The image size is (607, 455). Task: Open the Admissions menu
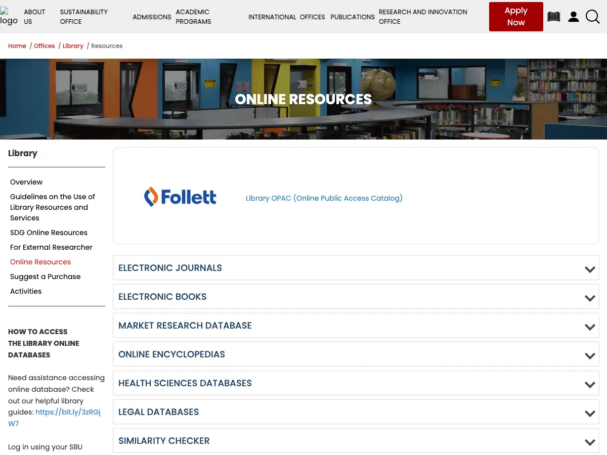[x=152, y=17]
